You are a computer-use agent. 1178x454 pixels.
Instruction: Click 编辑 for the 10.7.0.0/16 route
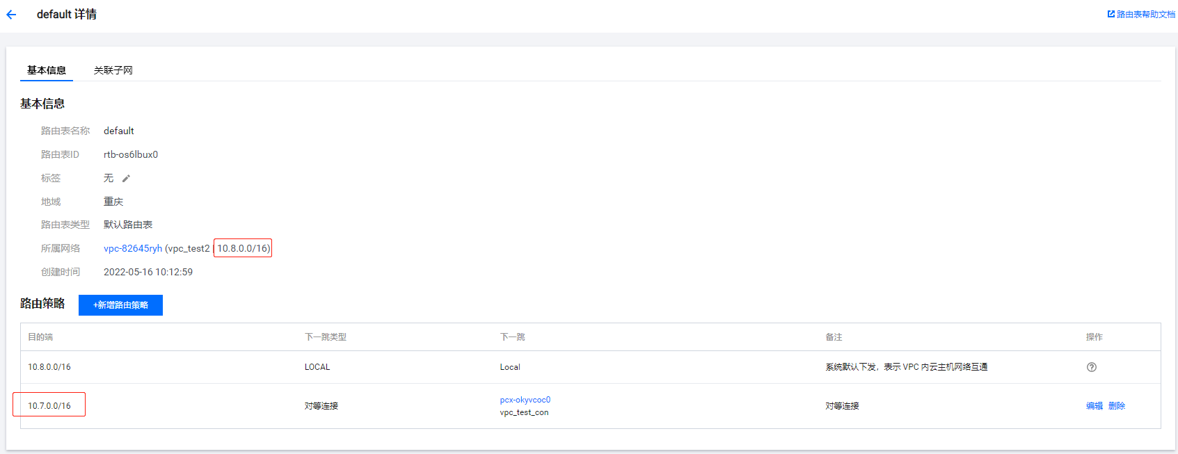1094,406
